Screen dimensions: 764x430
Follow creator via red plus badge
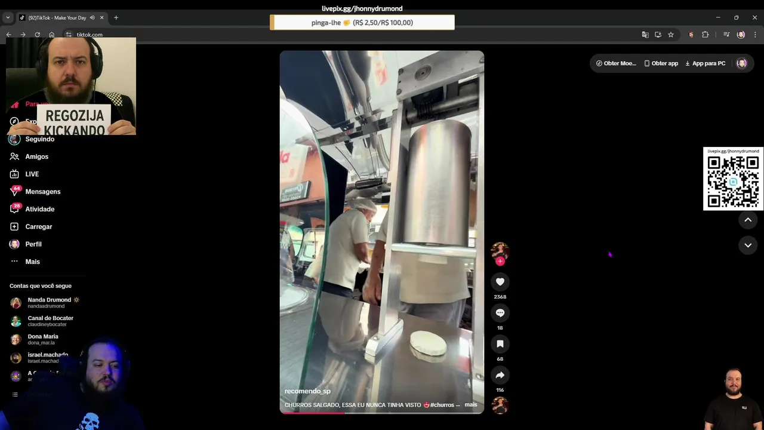tap(500, 261)
